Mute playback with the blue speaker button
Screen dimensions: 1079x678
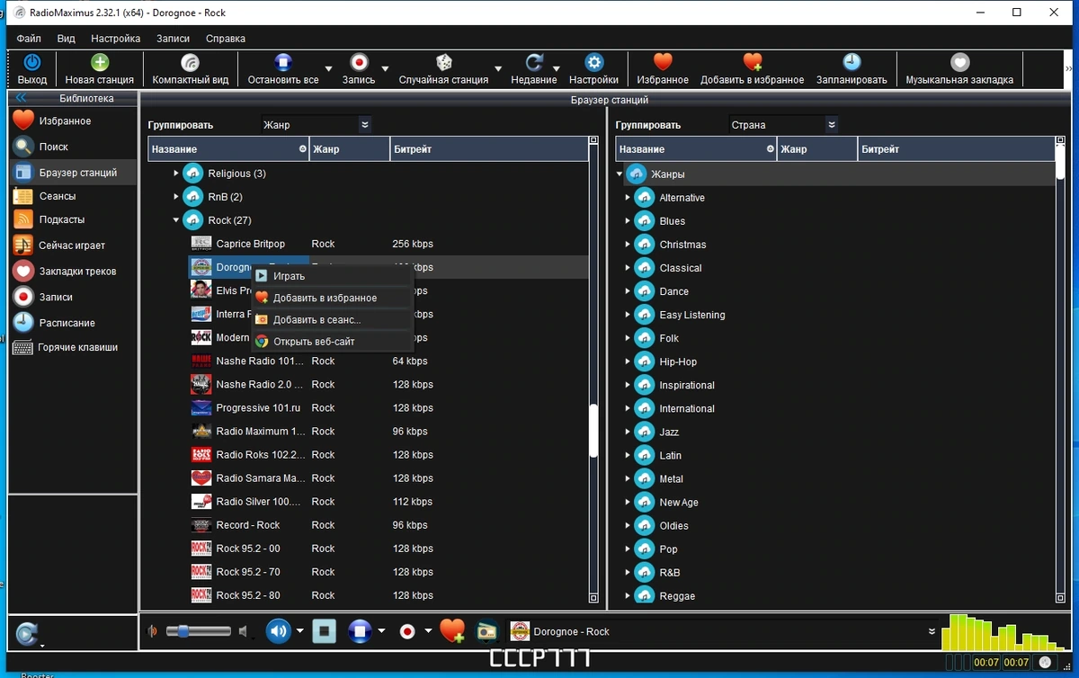pyautogui.click(x=278, y=631)
